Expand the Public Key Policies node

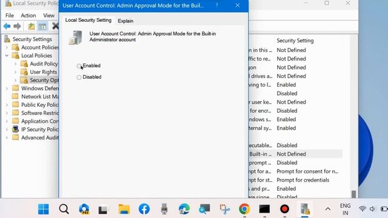click(7, 105)
